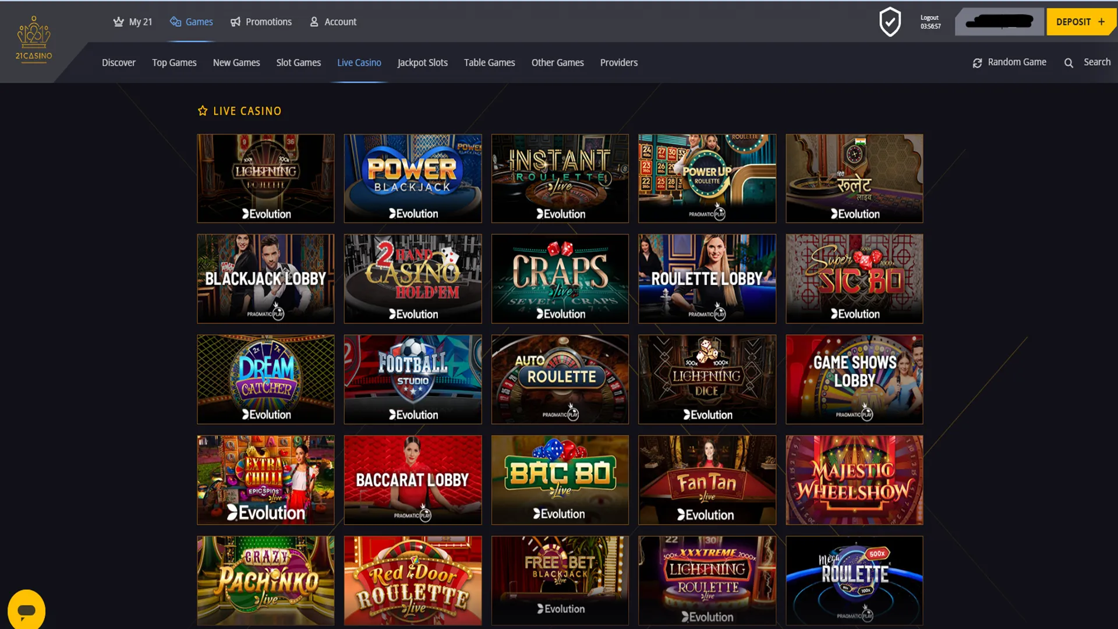Viewport: 1118px width, 629px height.
Task: Open the Bac Bo Live game
Action: (560, 480)
